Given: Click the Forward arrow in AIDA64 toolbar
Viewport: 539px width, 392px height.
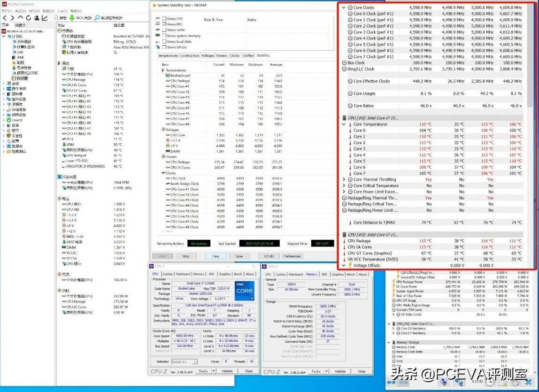Looking at the screenshot, I should [12, 18].
